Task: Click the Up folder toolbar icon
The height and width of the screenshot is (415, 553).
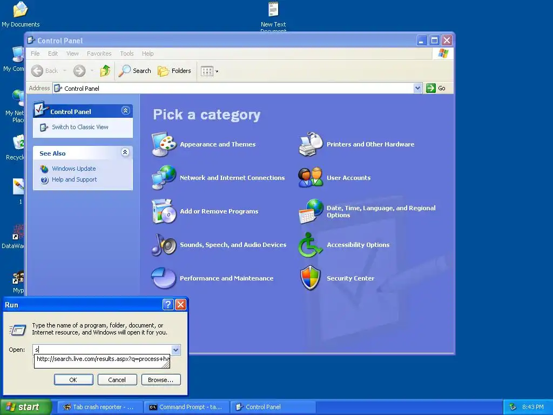Action: pos(105,71)
